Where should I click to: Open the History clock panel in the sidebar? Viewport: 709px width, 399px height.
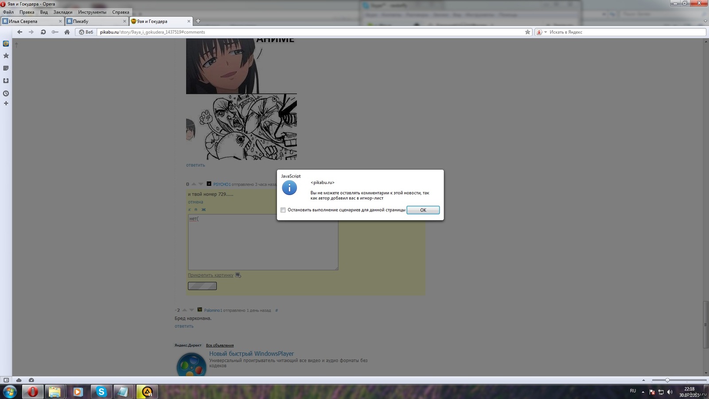click(6, 94)
